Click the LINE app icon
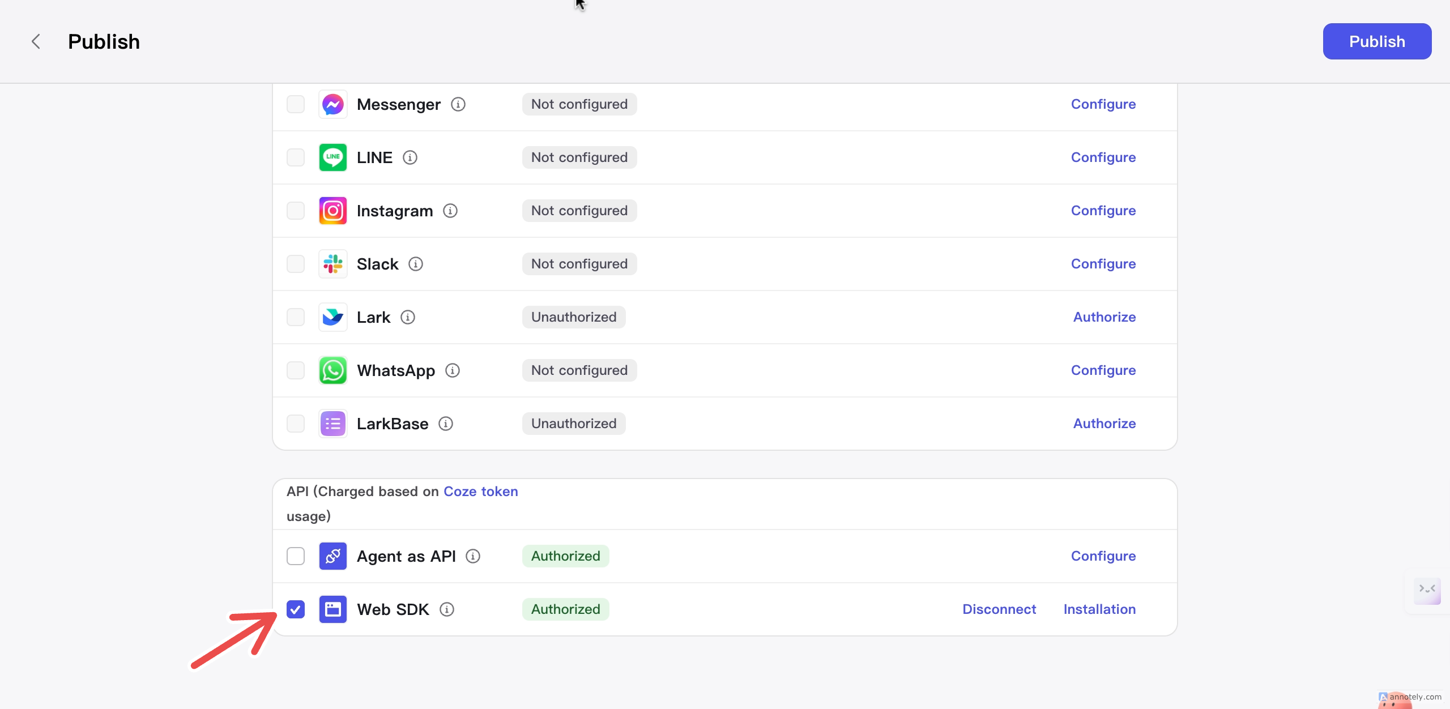The image size is (1450, 709). (333, 157)
